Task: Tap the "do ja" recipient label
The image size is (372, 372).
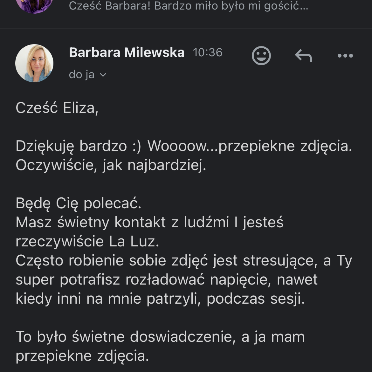Action: pos(82,74)
